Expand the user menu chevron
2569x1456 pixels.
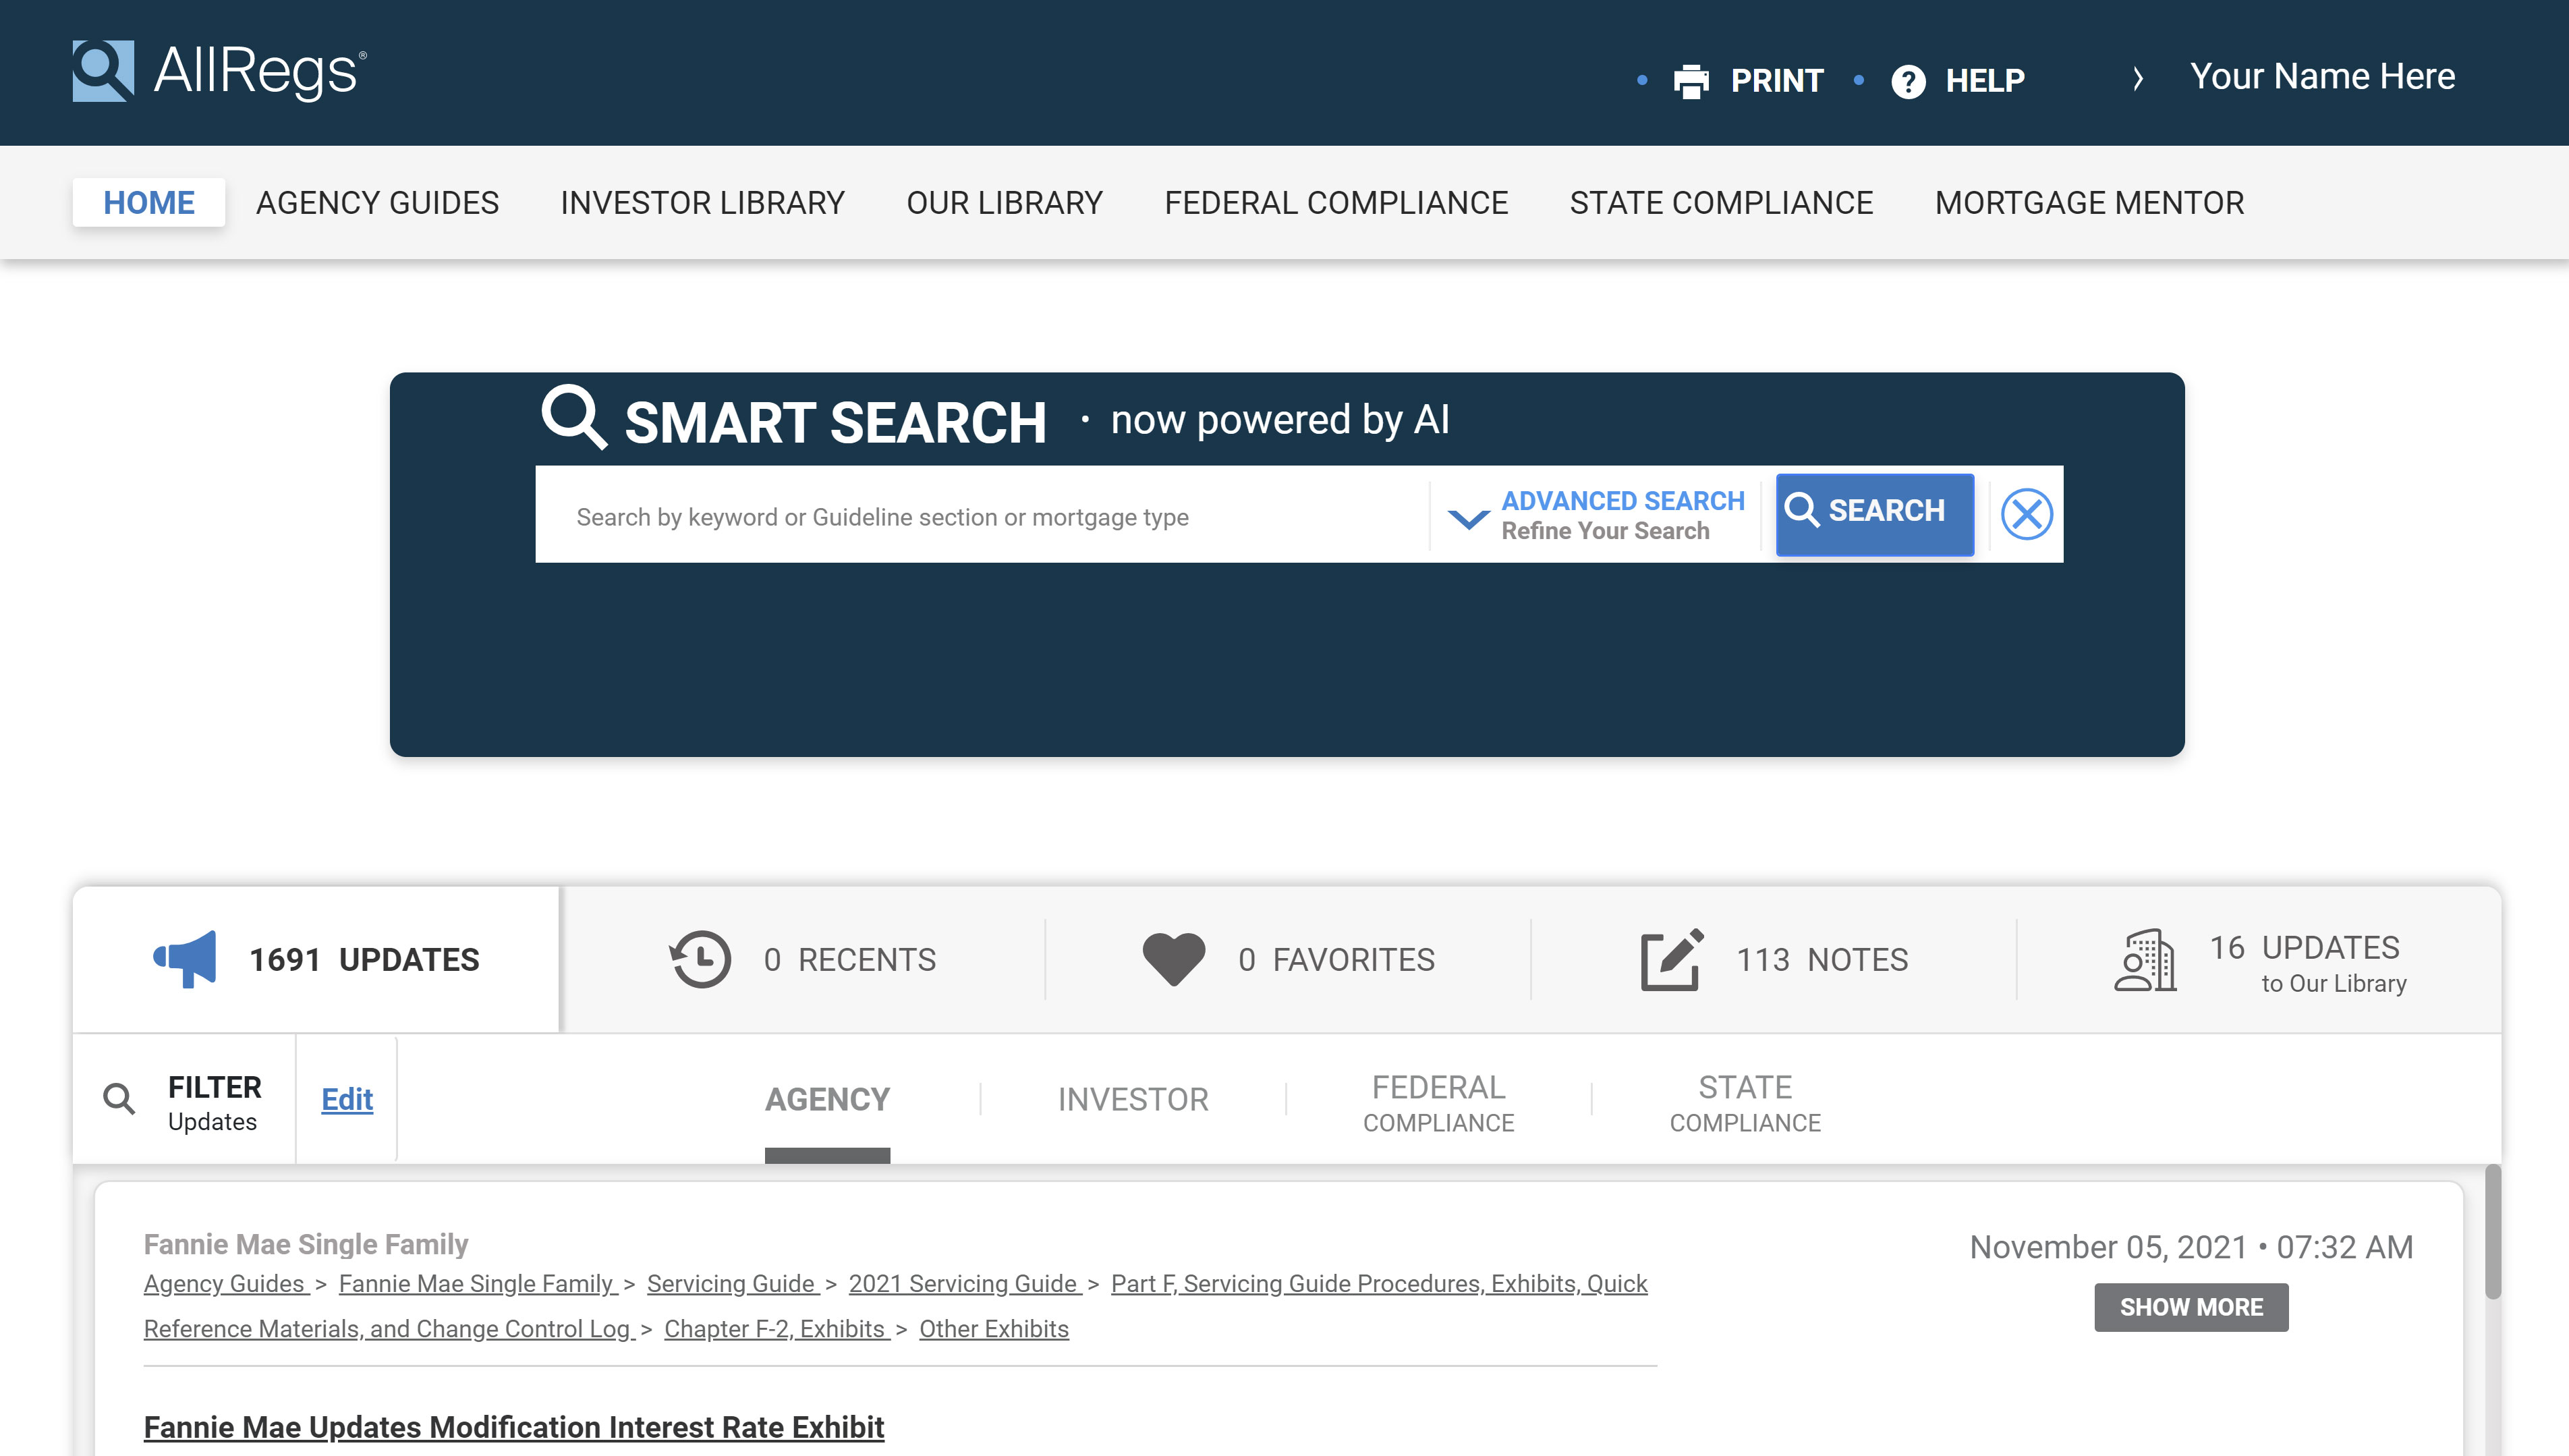[x=2137, y=78]
